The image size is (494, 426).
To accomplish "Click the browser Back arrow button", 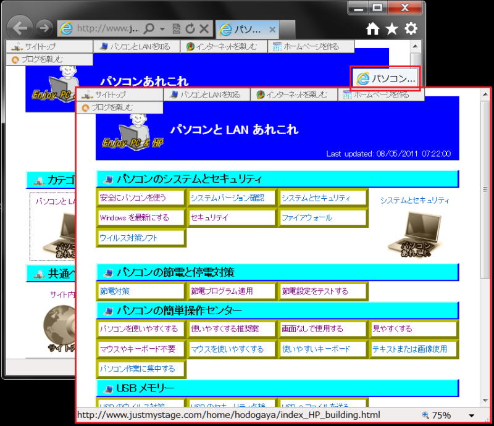I will [20, 28].
